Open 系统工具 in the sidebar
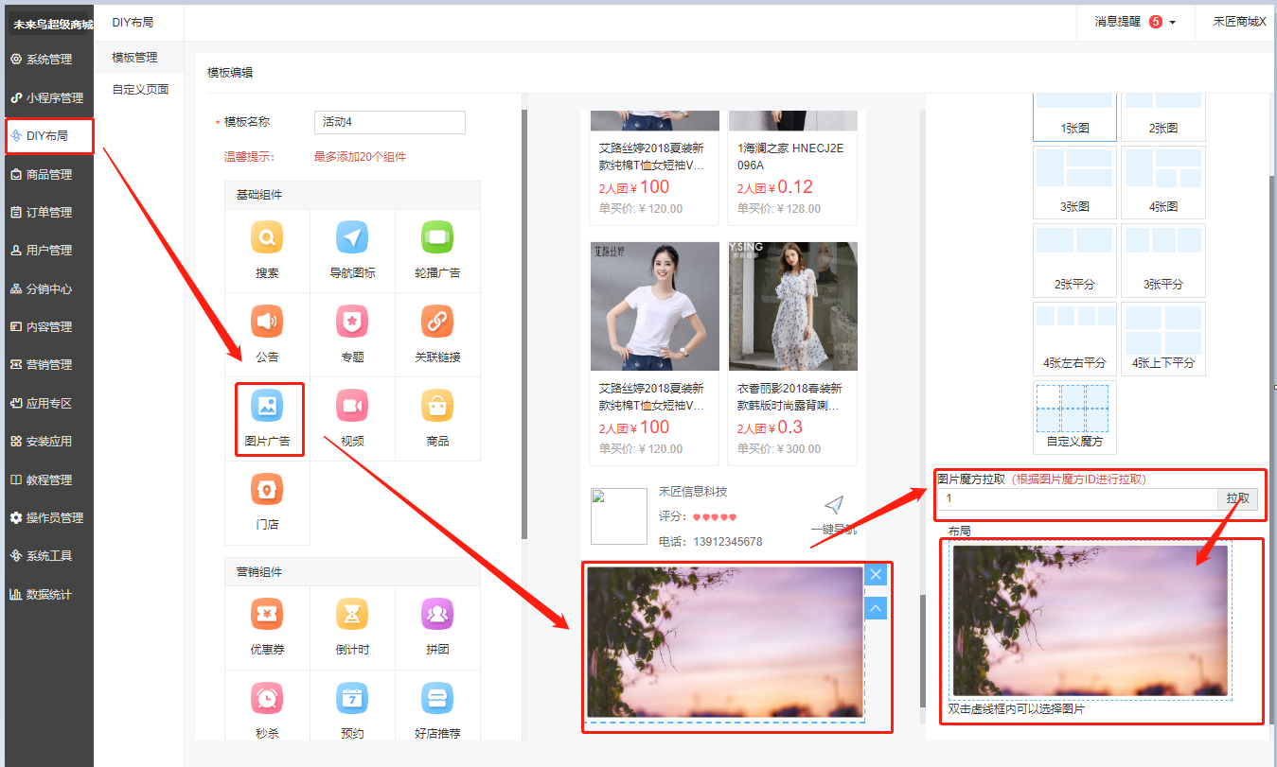 (x=47, y=555)
